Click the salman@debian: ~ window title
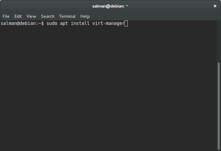221x151 pixels. click(x=110, y=6)
